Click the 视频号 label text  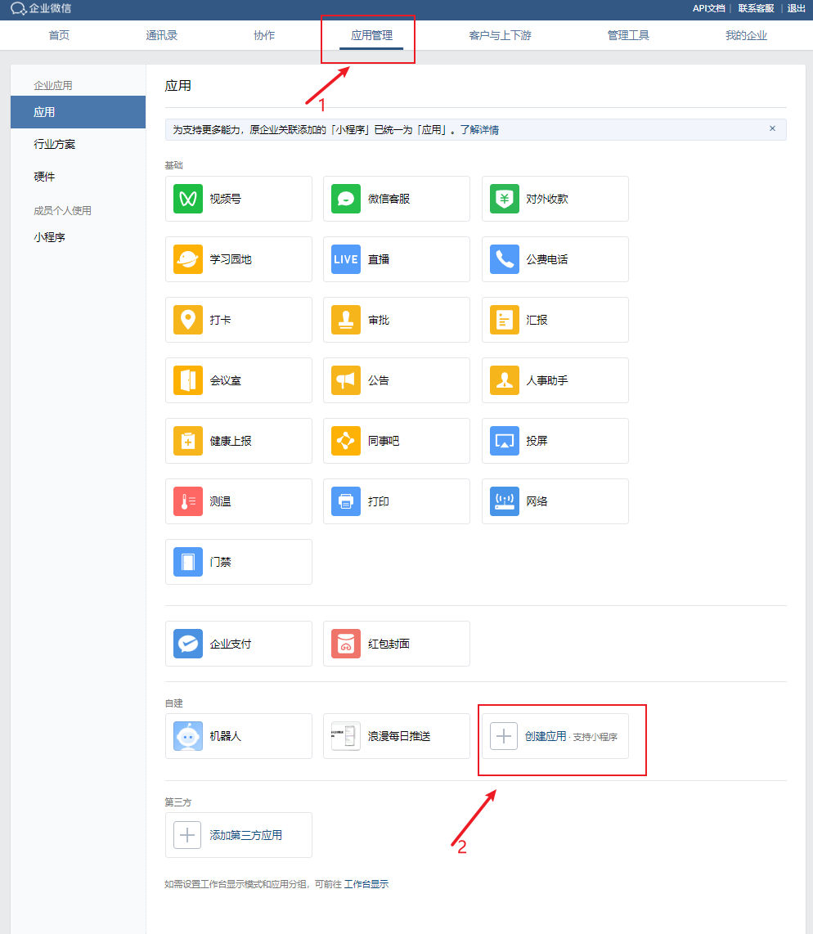225,199
